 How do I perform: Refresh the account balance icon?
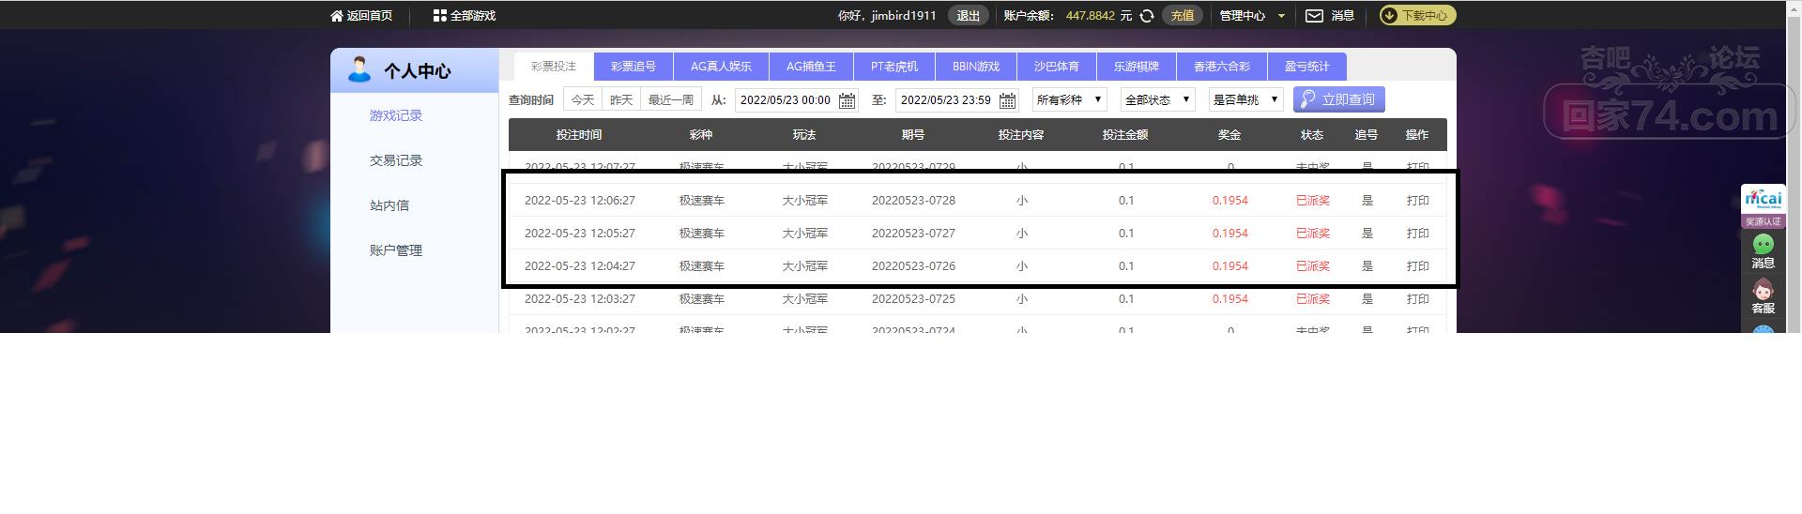(1146, 16)
